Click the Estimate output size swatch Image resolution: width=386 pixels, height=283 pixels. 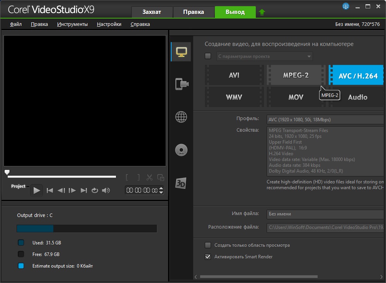point(21,266)
